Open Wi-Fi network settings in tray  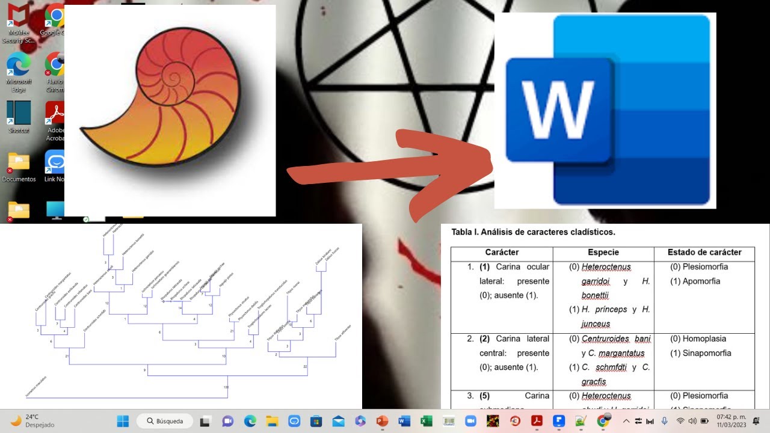(680, 421)
